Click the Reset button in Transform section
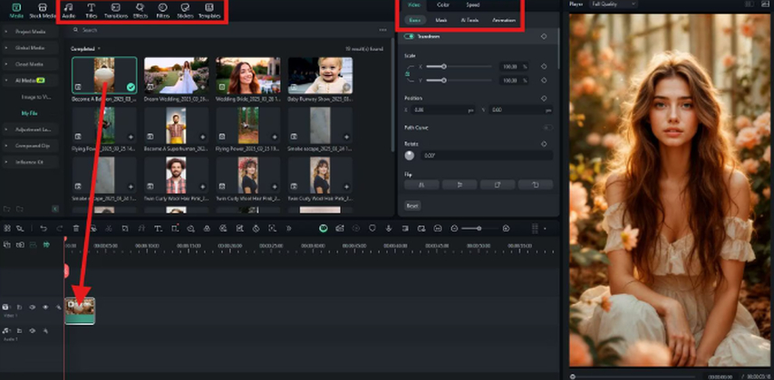 tap(412, 205)
